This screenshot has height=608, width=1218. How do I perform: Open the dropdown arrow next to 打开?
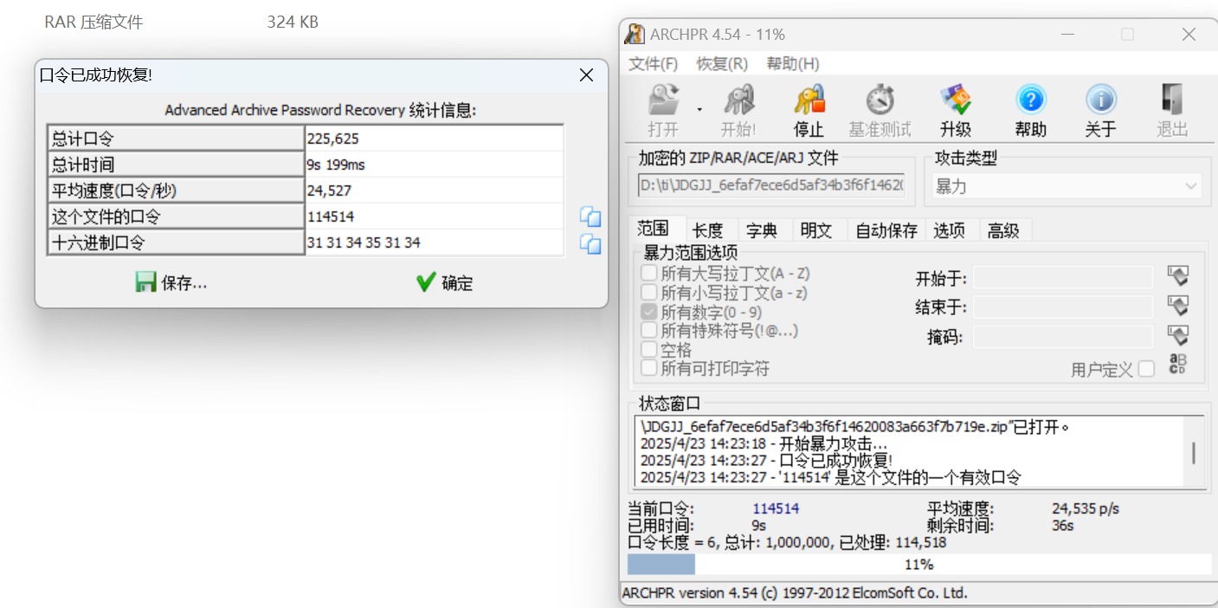pyautogui.click(x=700, y=110)
